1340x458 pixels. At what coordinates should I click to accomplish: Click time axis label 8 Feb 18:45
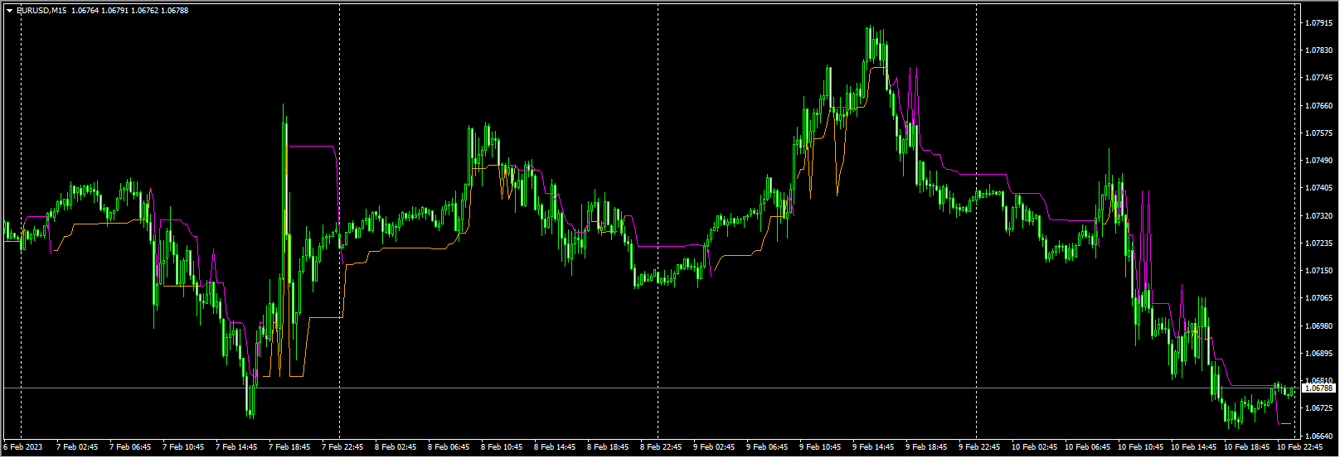(x=608, y=447)
